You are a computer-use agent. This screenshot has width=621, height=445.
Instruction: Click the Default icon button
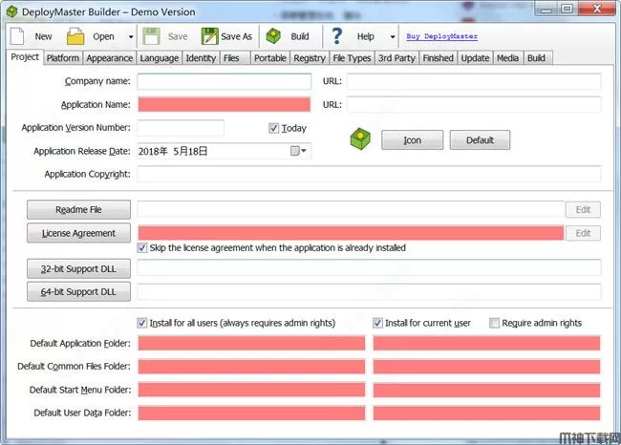tap(480, 140)
